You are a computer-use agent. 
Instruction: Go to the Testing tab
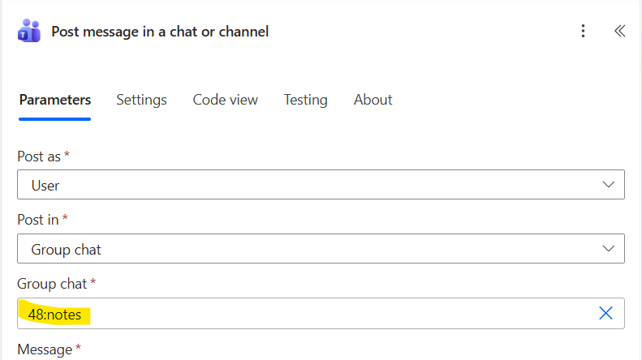(305, 100)
